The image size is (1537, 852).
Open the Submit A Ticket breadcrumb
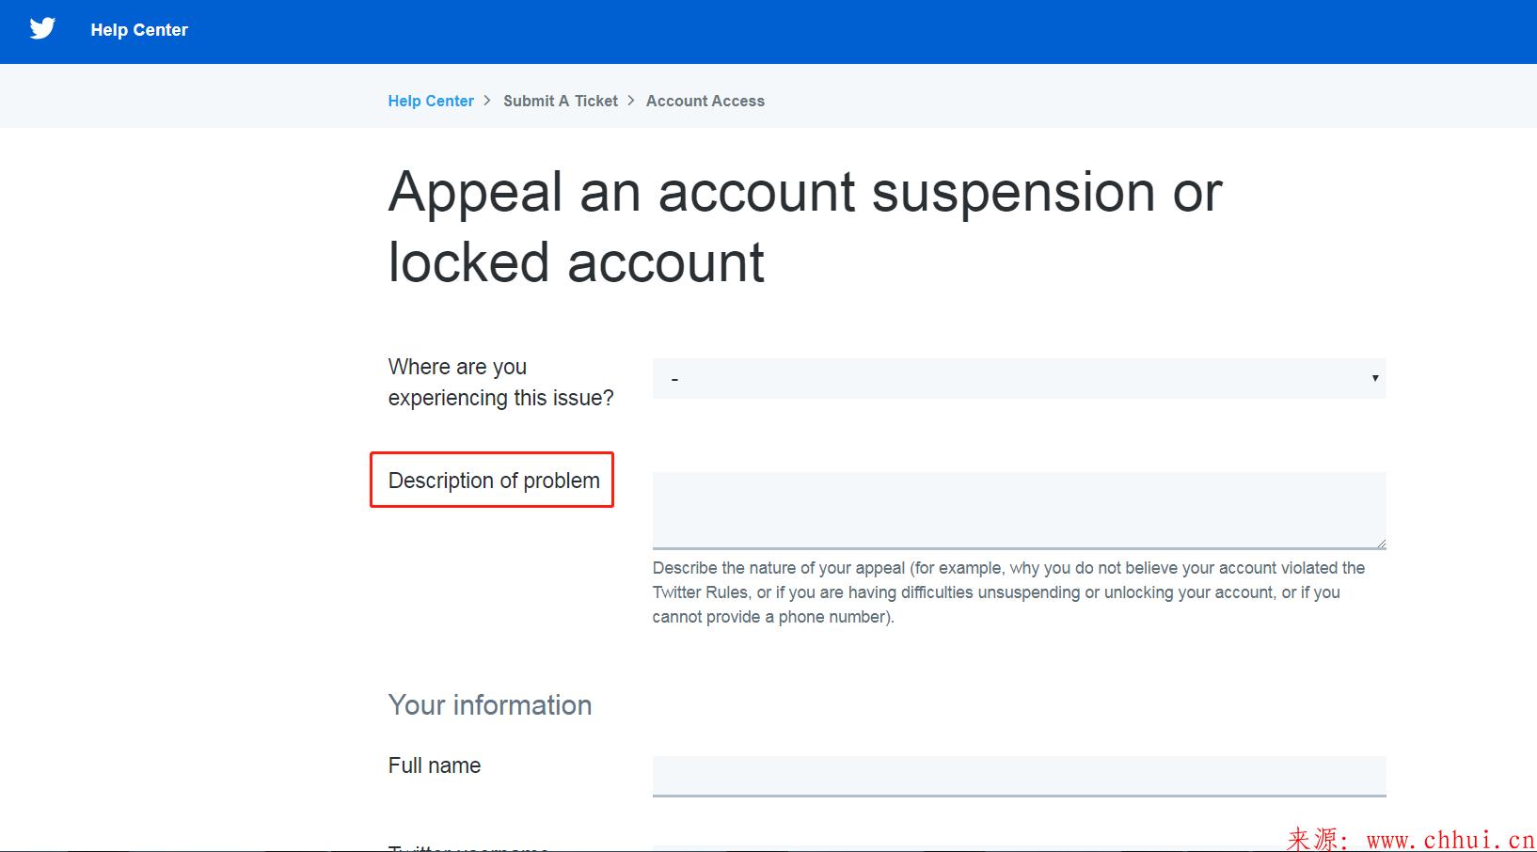[x=561, y=101]
